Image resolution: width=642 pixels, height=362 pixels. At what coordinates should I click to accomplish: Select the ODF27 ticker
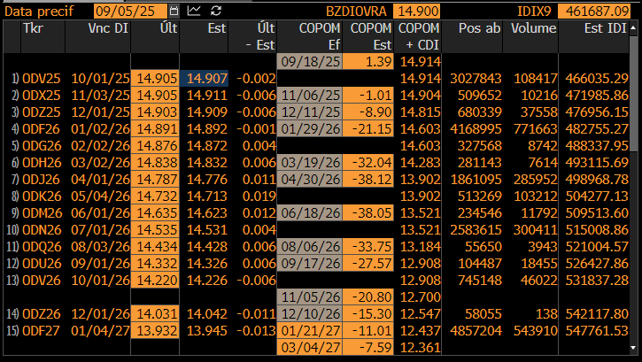[x=42, y=330]
